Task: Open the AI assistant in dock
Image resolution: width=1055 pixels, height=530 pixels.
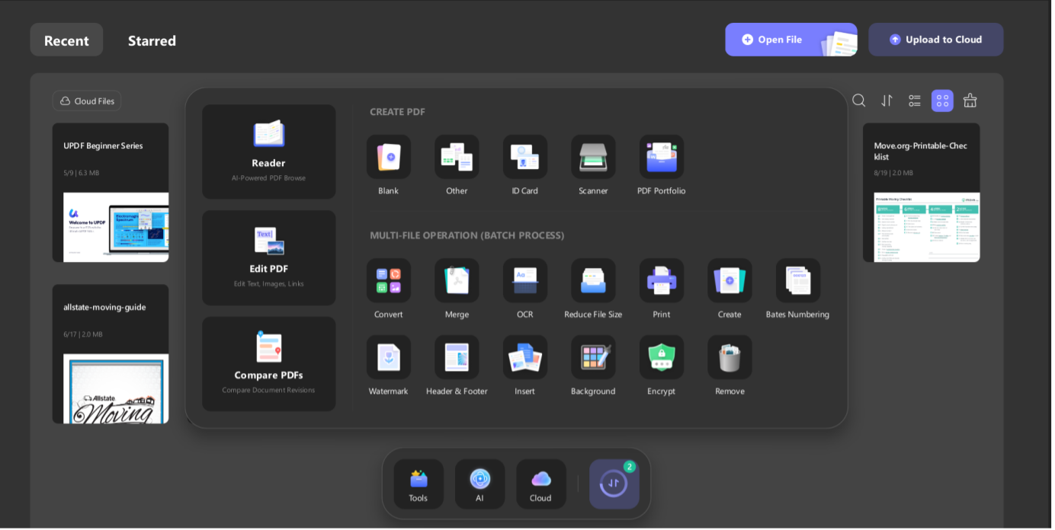Action: coord(479,484)
